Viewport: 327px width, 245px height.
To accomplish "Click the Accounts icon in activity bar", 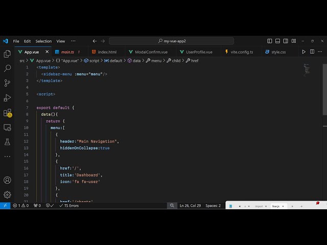I will (x=7, y=180).
